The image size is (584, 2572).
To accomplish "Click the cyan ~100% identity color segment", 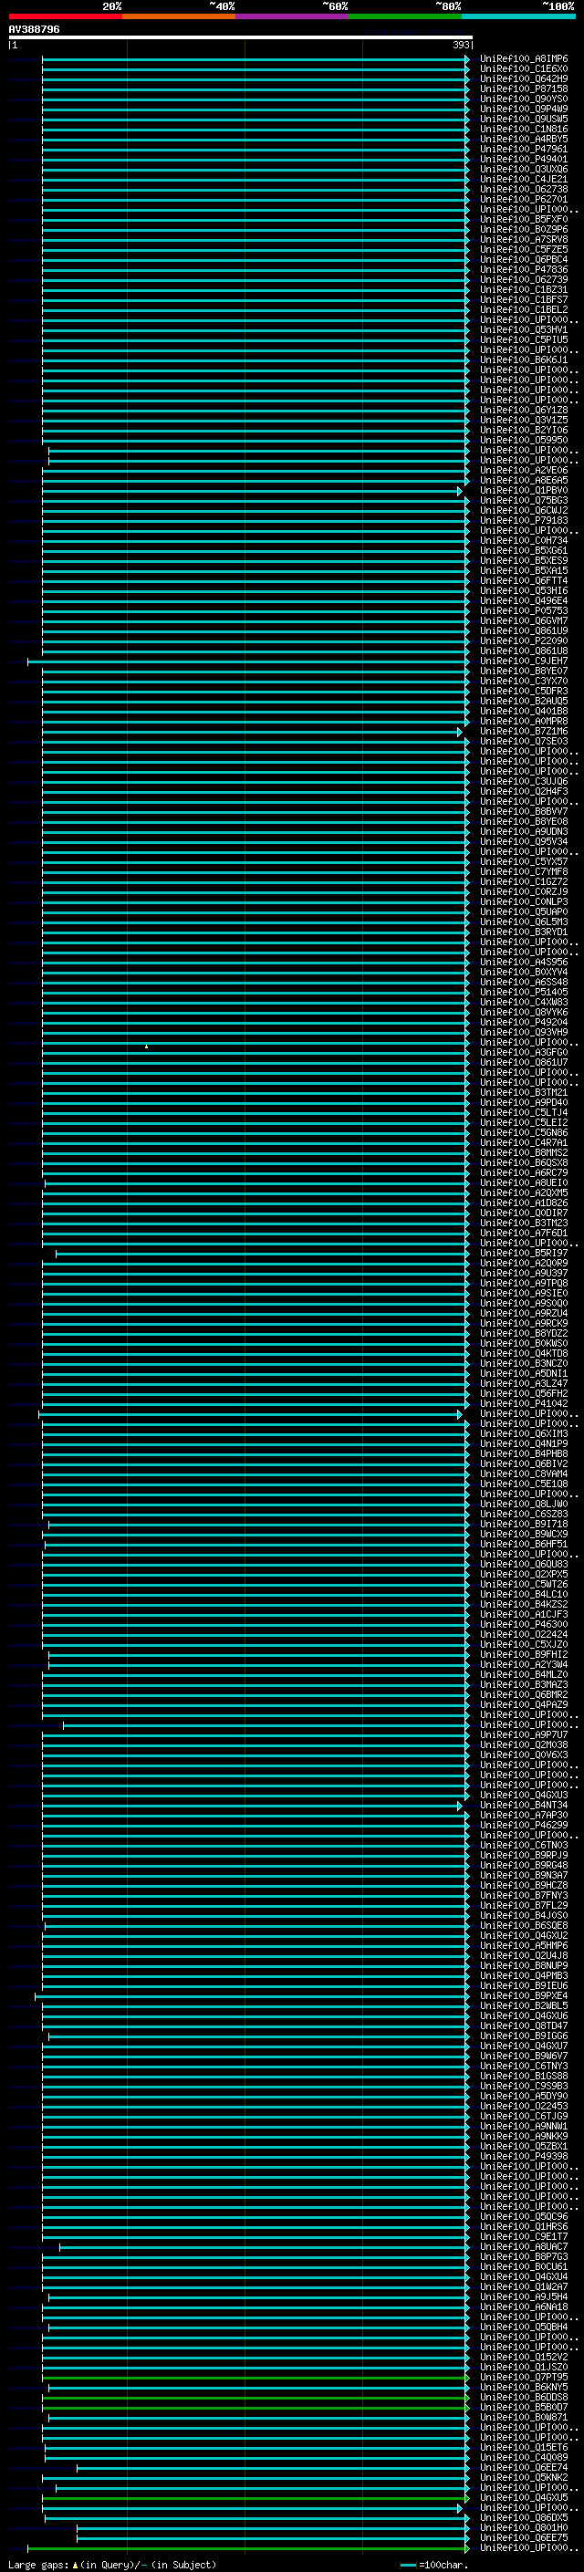I will [x=518, y=16].
